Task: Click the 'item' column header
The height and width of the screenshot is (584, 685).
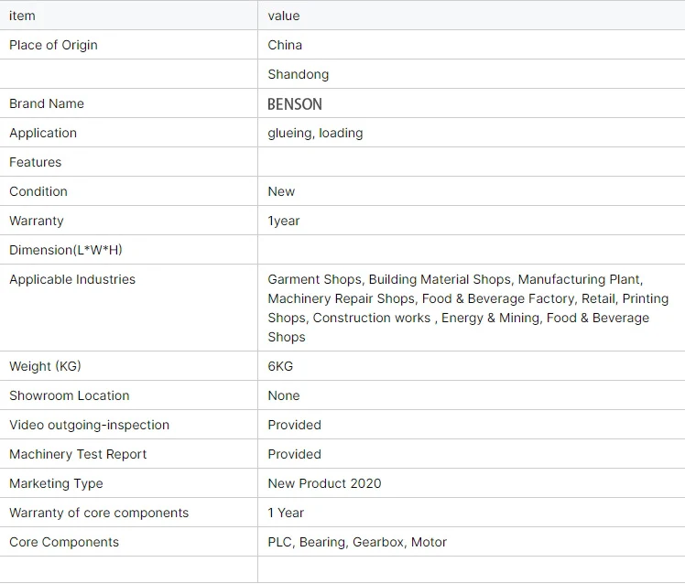Action: tap(129, 16)
